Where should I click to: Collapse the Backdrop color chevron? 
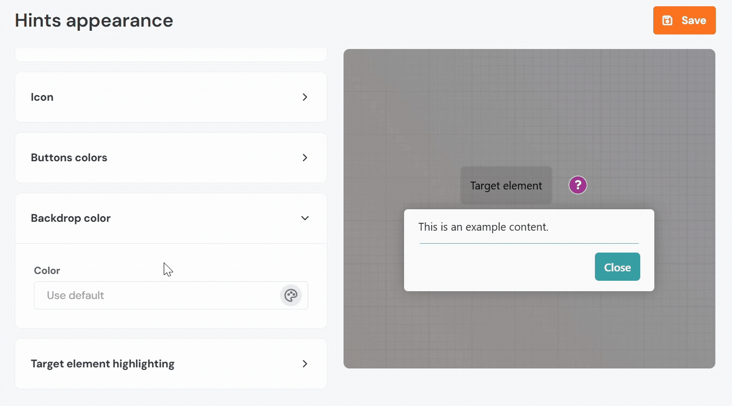[305, 218]
